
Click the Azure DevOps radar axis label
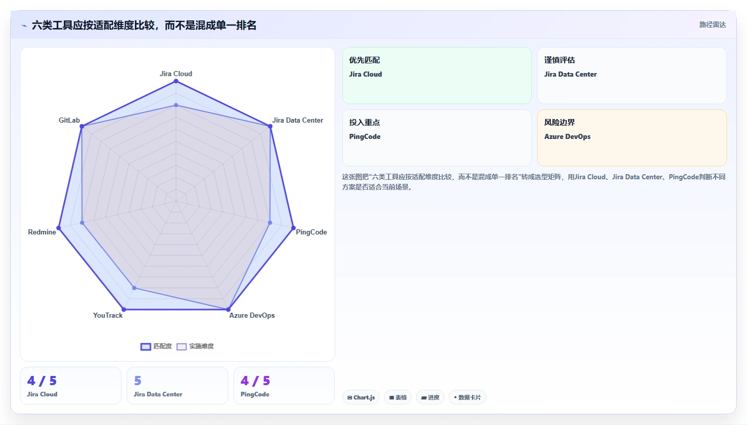tap(252, 315)
